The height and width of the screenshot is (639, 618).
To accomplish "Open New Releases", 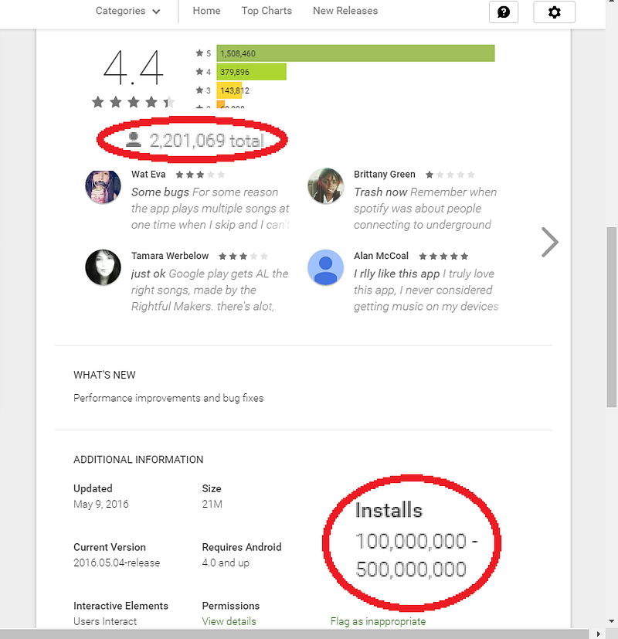I will [x=345, y=11].
